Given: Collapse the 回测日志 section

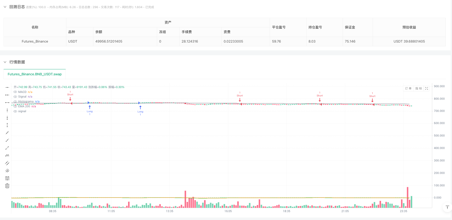Looking at the screenshot, I should (x=5, y=7).
